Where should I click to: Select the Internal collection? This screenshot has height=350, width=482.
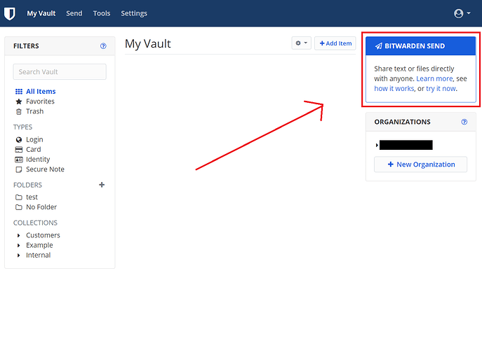tap(38, 255)
